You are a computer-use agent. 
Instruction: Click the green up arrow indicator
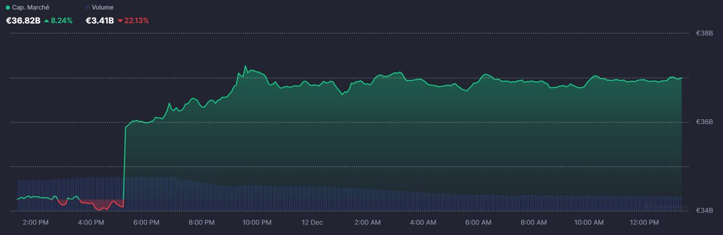[47, 20]
